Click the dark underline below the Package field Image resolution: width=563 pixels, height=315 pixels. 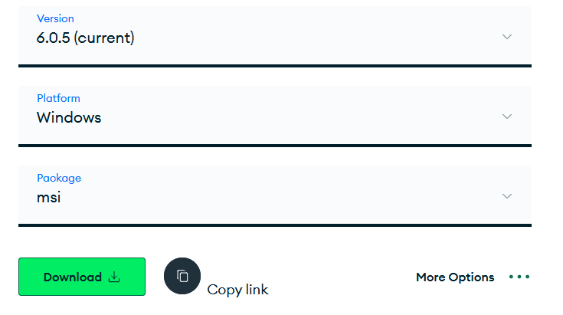(274, 225)
